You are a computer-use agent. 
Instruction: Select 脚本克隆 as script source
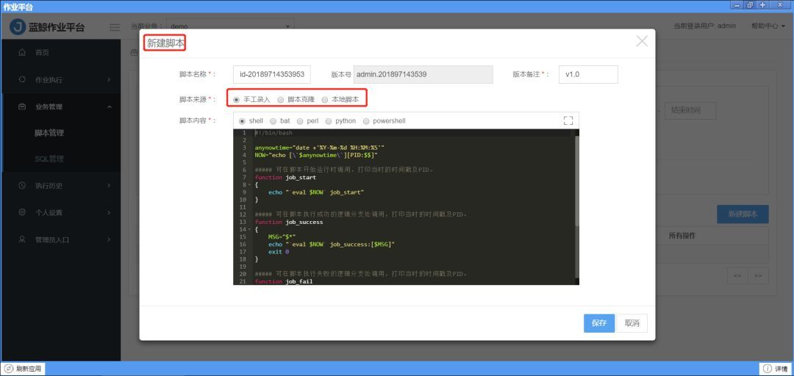click(x=281, y=100)
